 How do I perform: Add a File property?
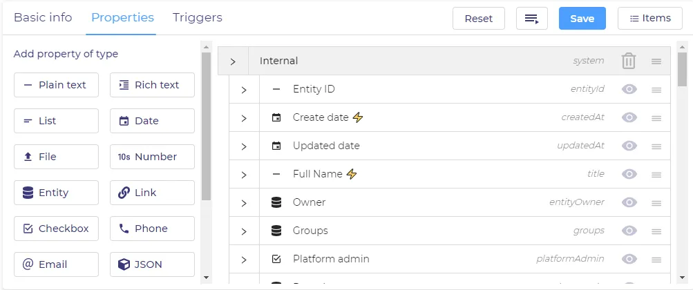56,157
